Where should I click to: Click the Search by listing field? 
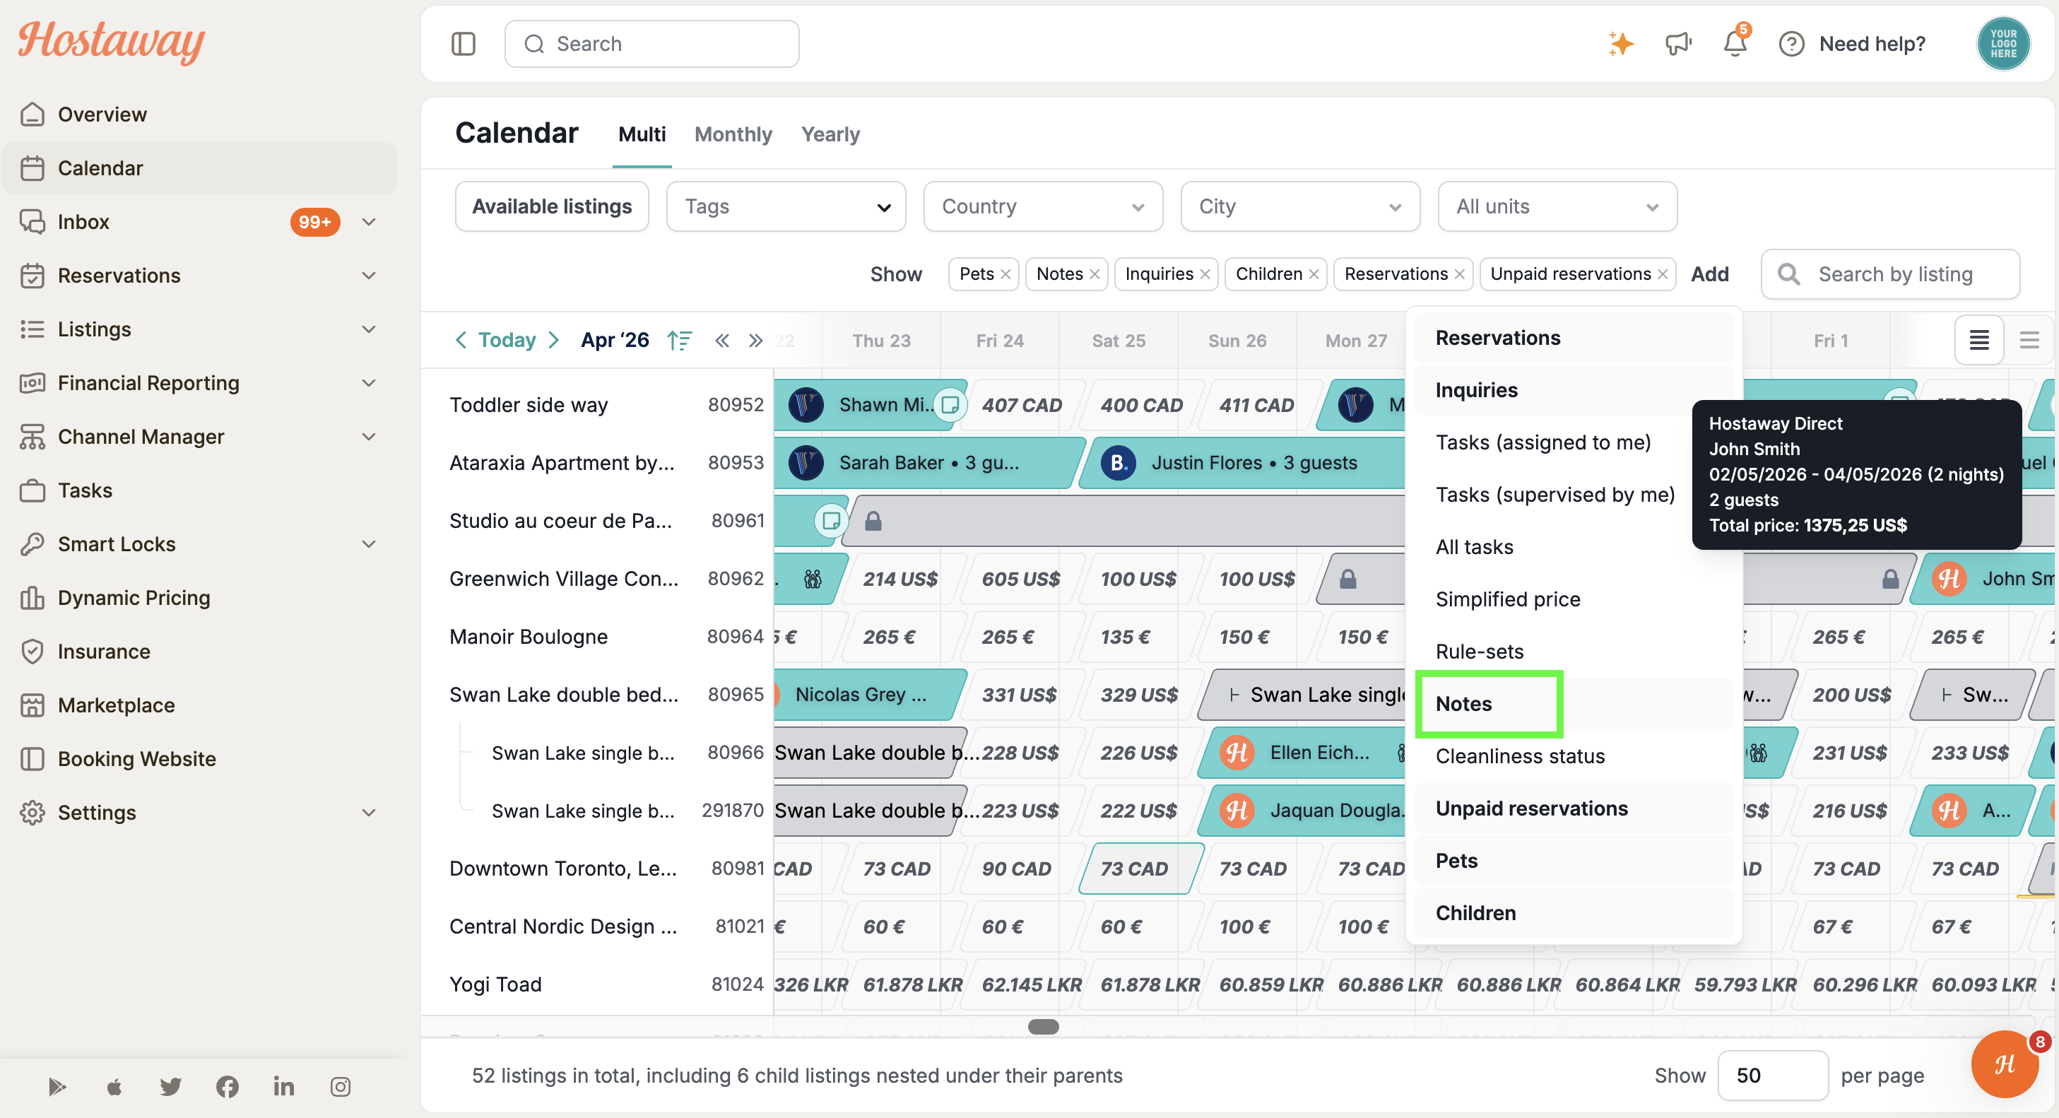(1889, 274)
